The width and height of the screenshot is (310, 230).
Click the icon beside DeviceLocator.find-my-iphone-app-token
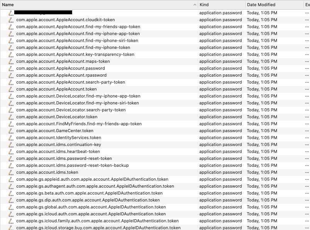coord(11,96)
